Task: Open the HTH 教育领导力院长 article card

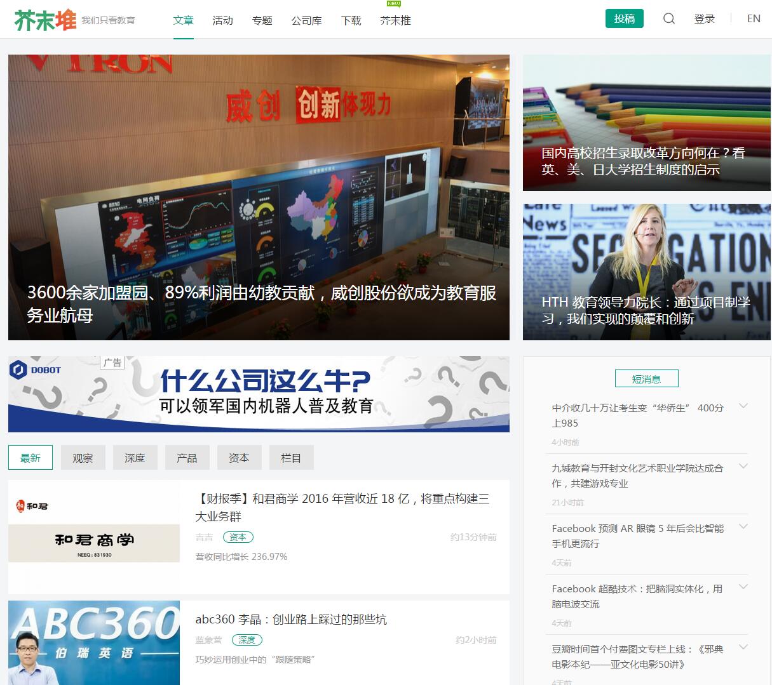Action: point(647,272)
